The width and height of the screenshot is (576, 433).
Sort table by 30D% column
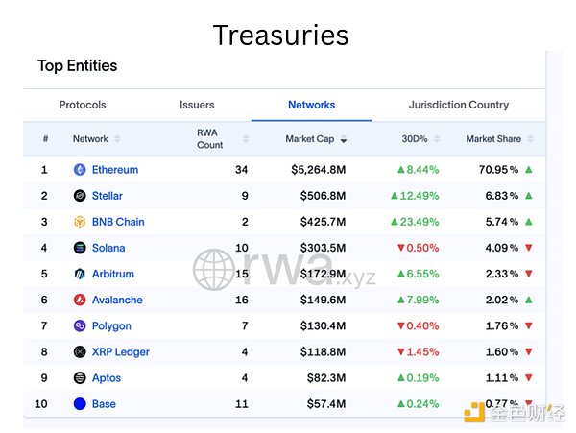pos(416,139)
